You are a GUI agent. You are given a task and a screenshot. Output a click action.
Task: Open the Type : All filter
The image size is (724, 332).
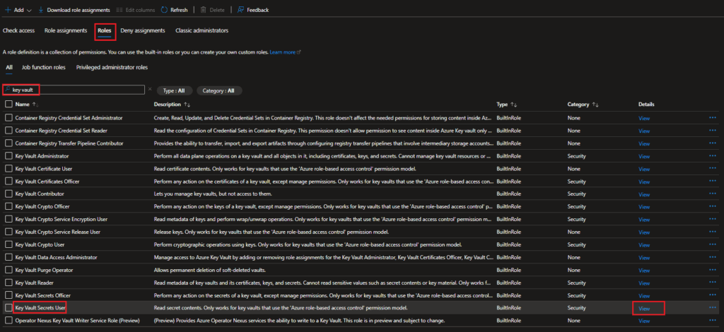click(x=174, y=91)
